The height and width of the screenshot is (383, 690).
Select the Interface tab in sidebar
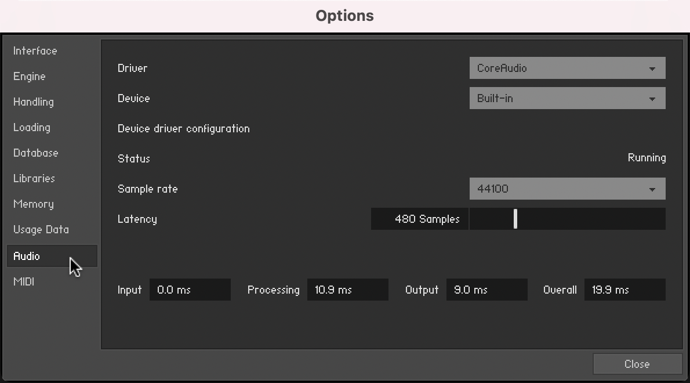pyautogui.click(x=35, y=51)
